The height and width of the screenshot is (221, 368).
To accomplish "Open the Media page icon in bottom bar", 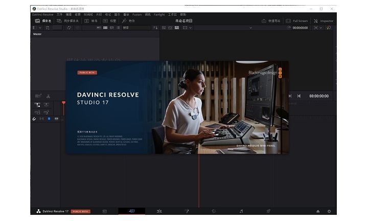I will (105, 211).
